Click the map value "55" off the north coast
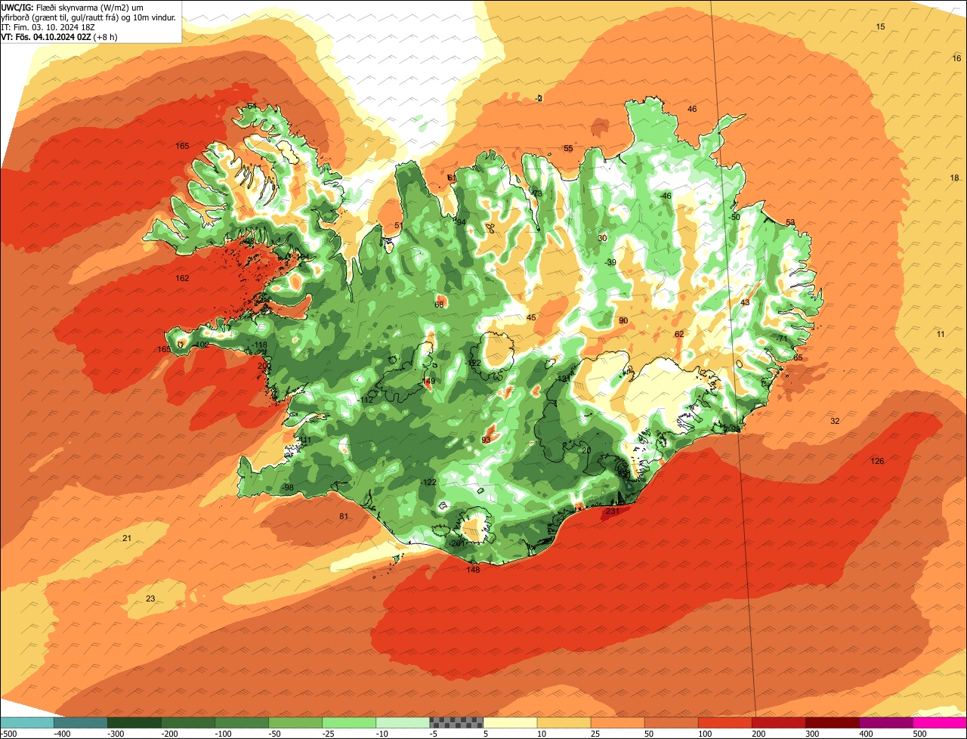 (x=568, y=148)
